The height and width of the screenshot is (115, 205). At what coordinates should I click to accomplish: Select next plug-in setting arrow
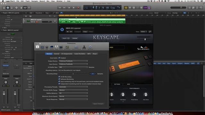(71, 32)
